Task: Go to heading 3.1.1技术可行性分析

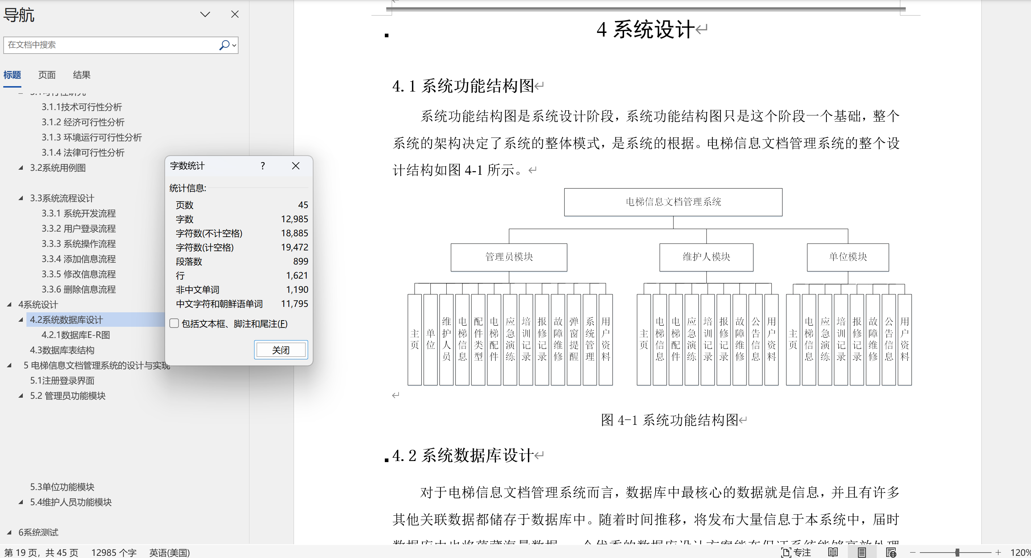Action: click(x=82, y=107)
